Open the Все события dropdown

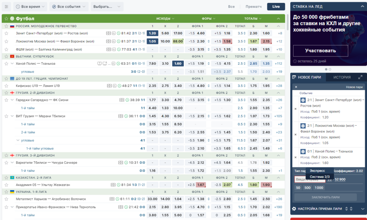pos(69,6)
